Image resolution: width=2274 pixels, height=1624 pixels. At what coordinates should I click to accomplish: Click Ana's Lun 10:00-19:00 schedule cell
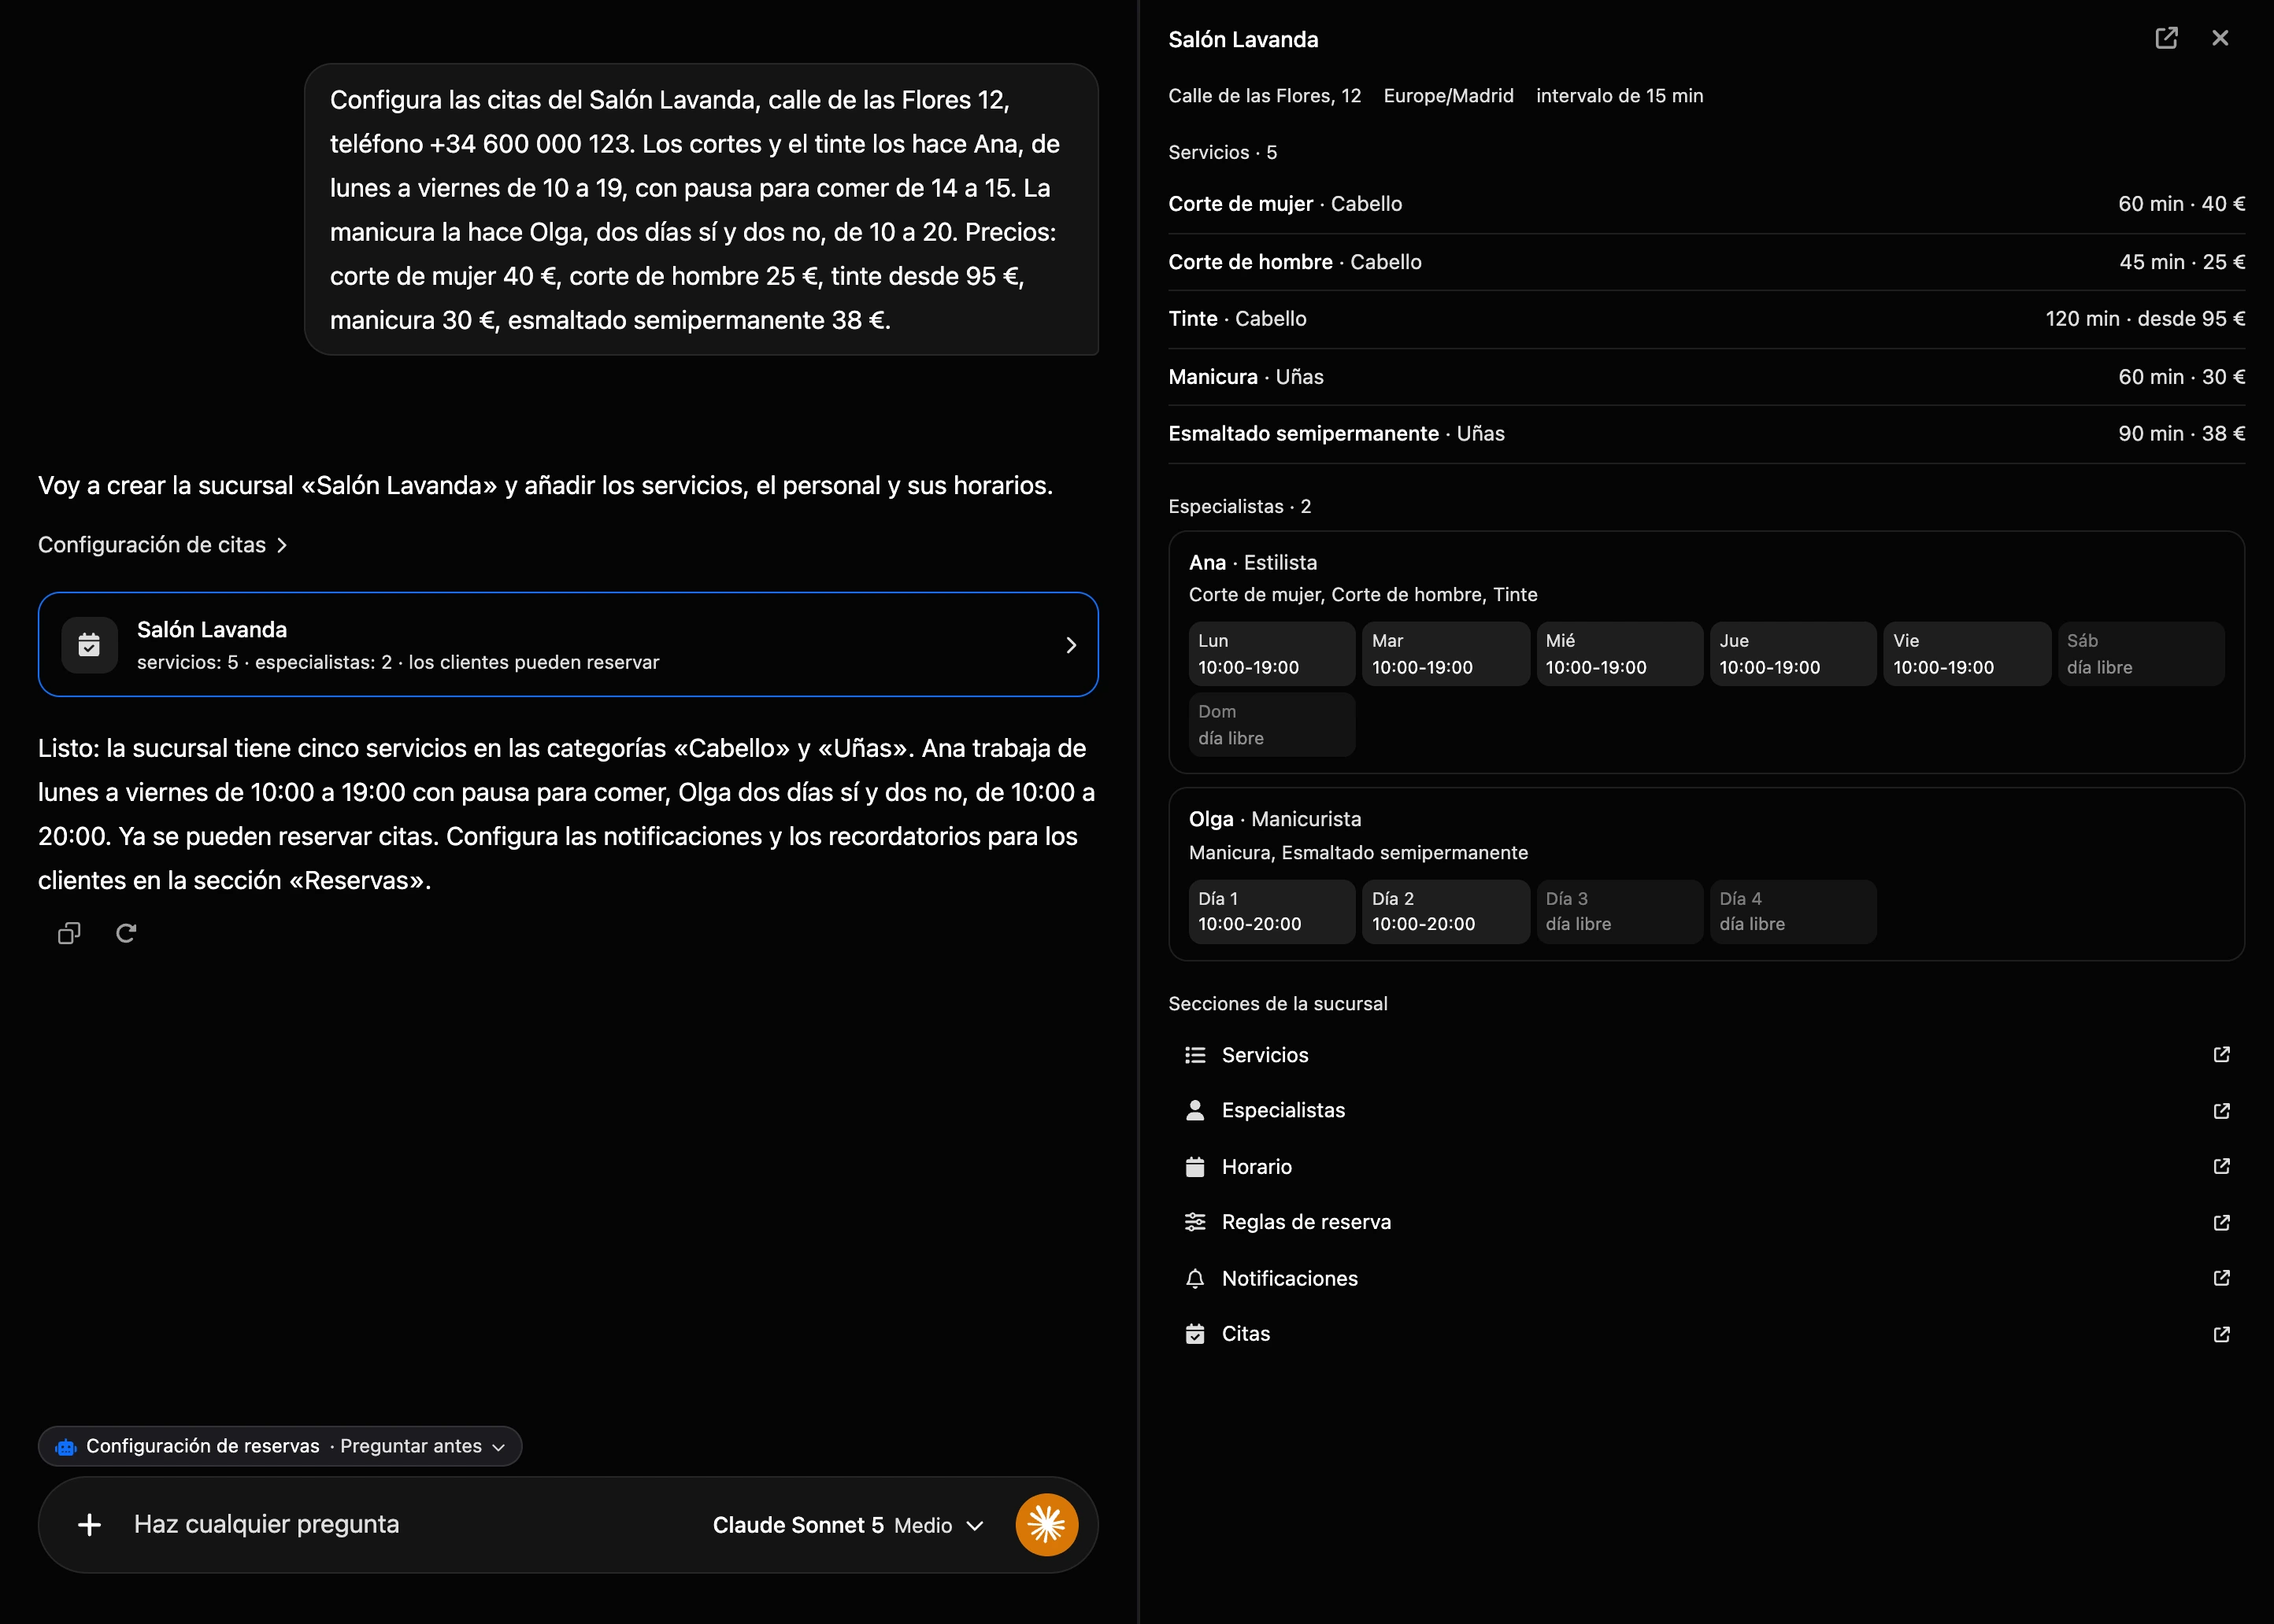[1272, 654]
